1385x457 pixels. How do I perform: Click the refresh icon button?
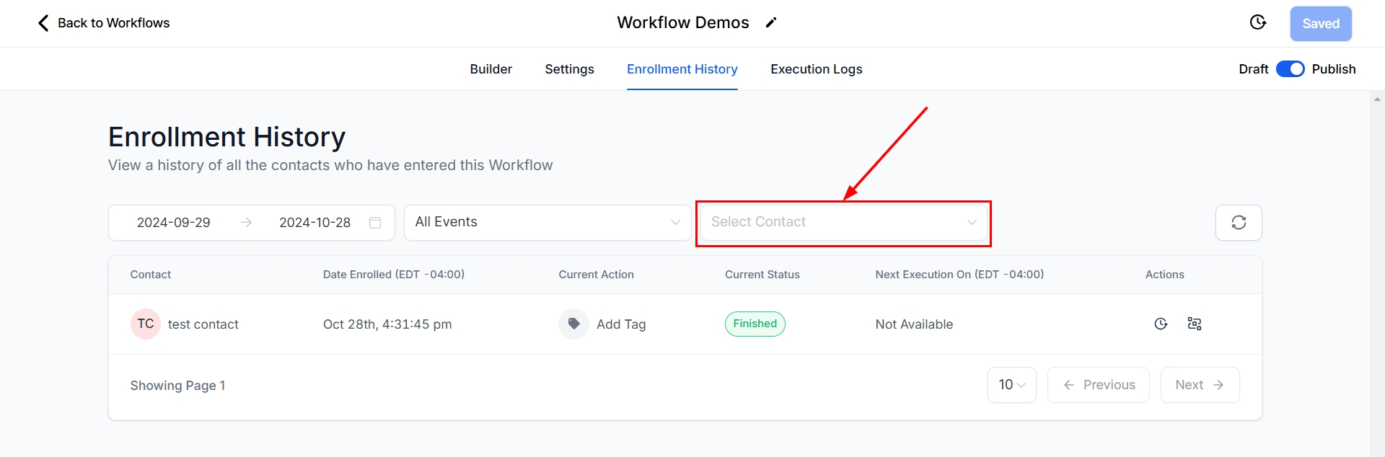[1238, 223]
